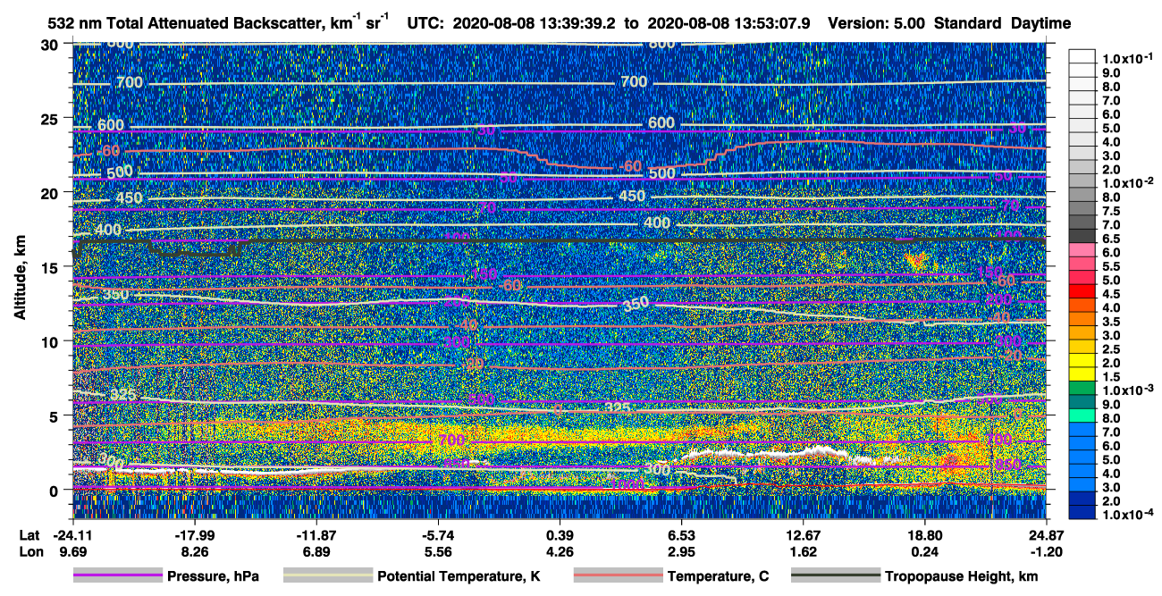Click the 'Lon' row label
This screenshot has height=596, width=1162.
pos(30,551)
